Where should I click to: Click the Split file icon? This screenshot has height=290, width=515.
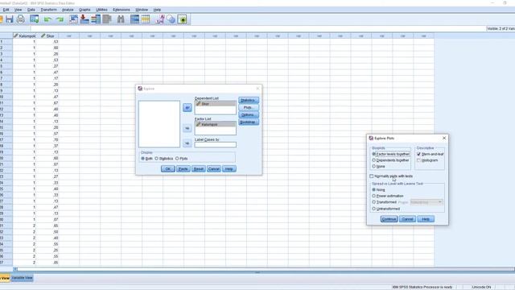pyautogui.click(x=134, y=19)
